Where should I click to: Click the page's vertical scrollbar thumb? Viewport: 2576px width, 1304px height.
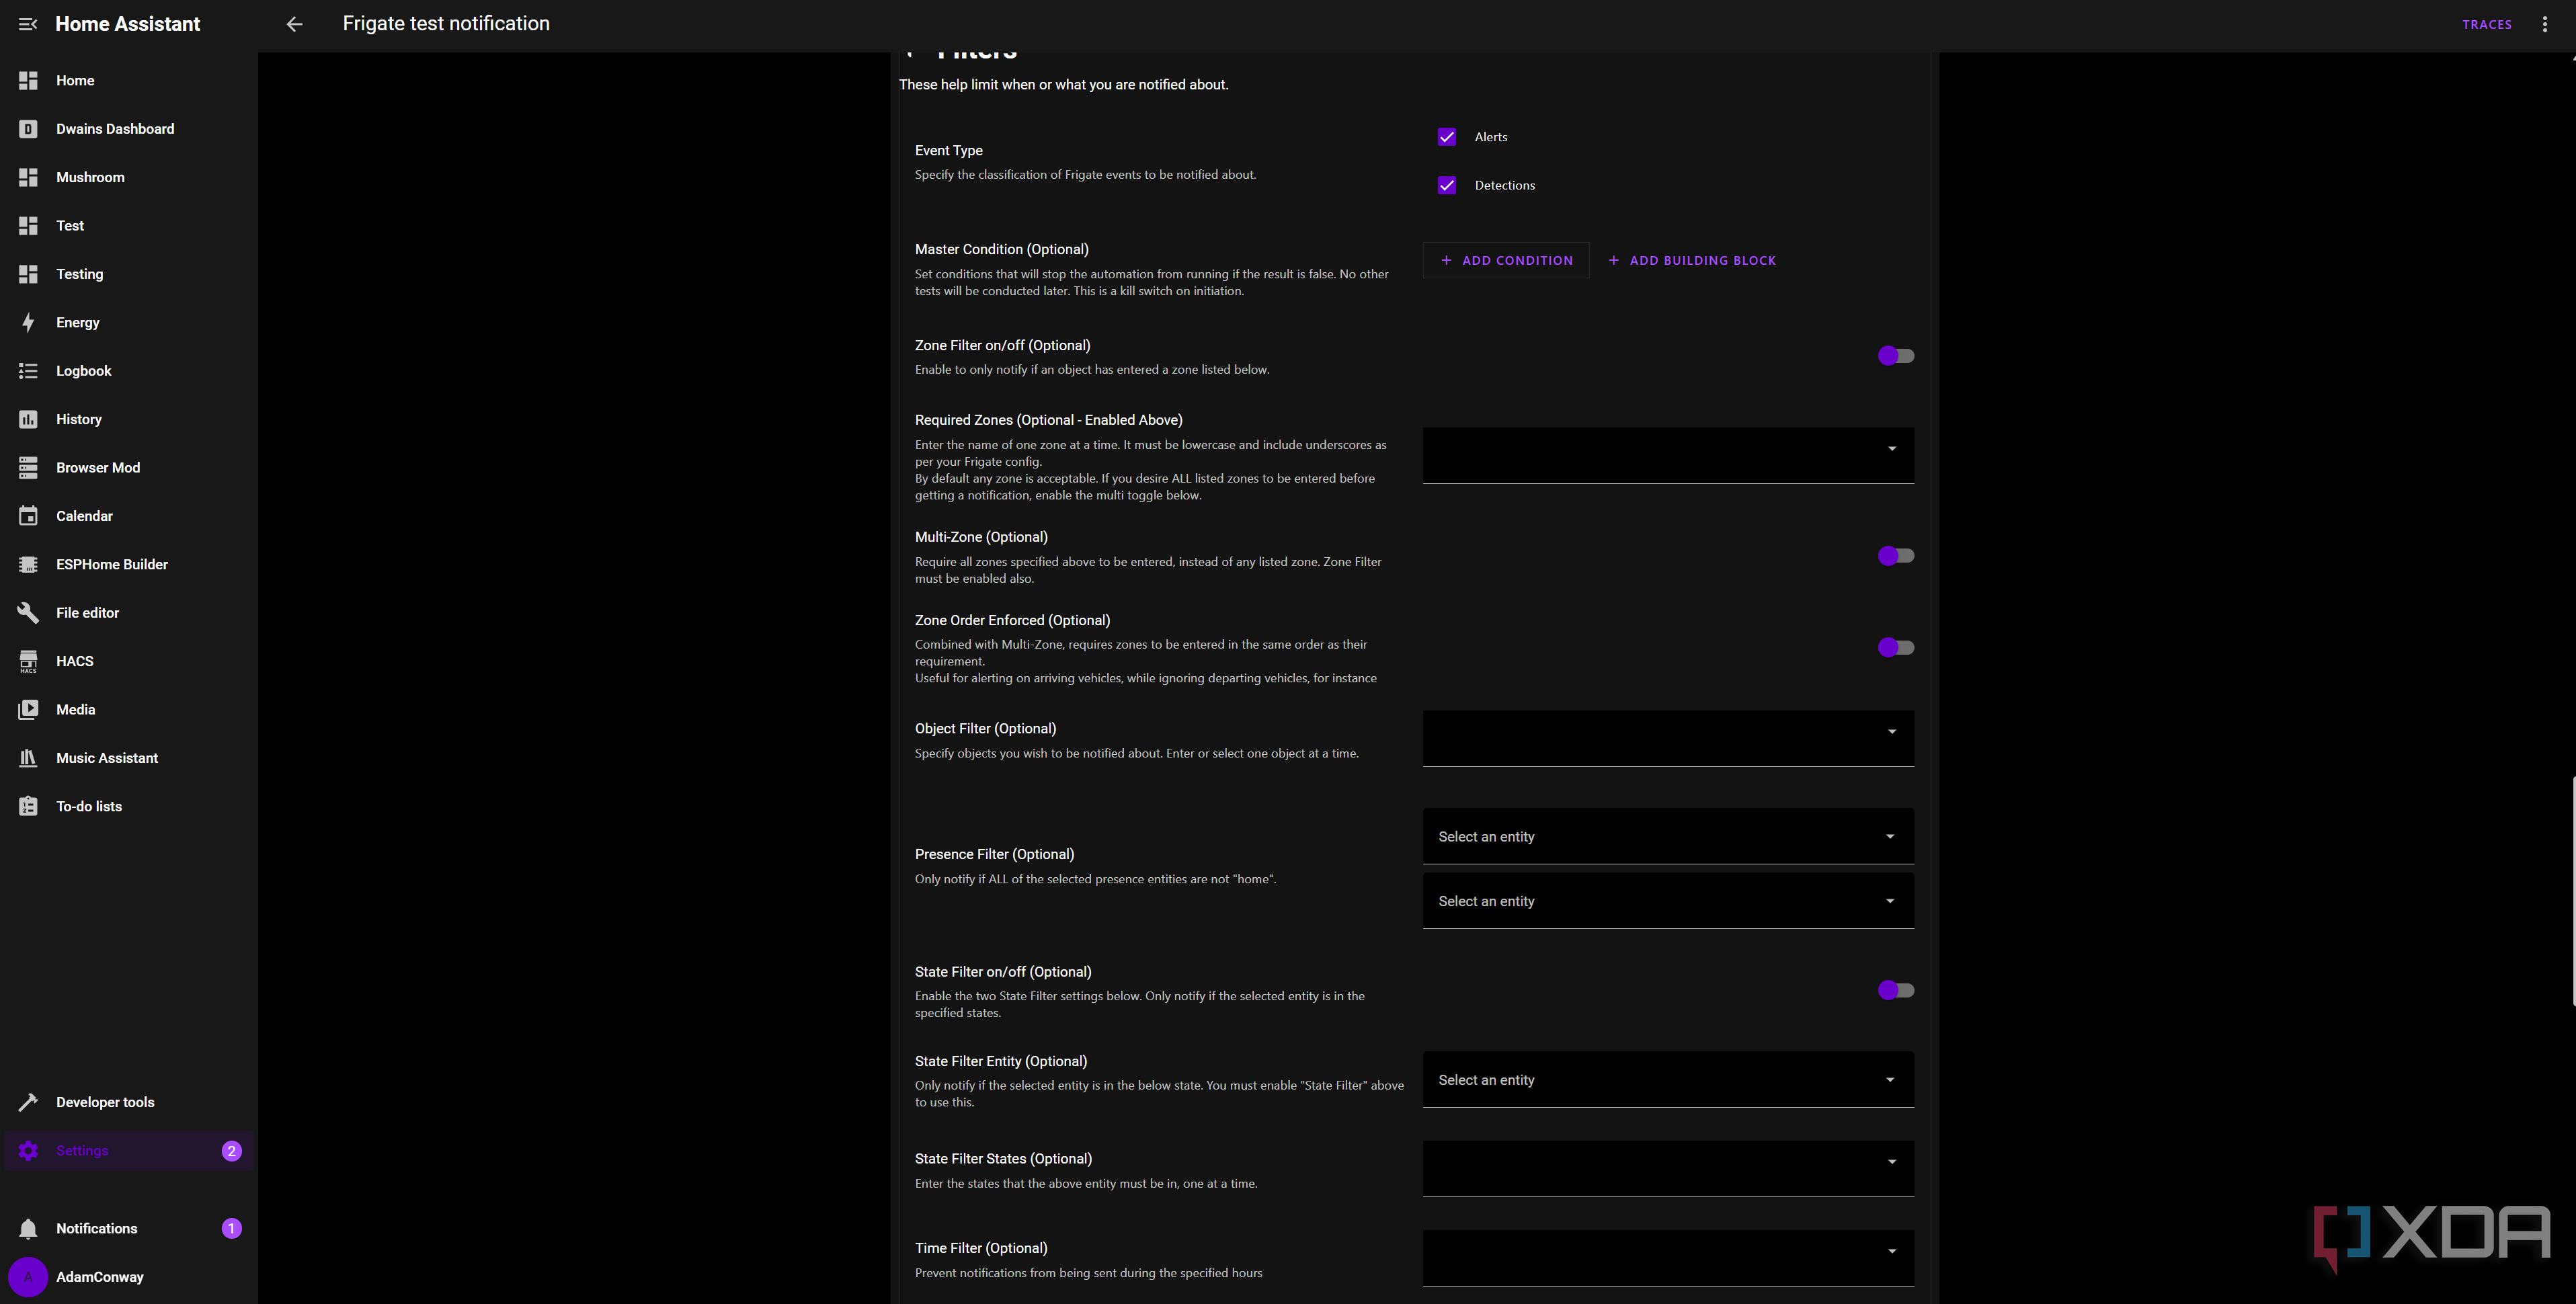point(2573,890)
